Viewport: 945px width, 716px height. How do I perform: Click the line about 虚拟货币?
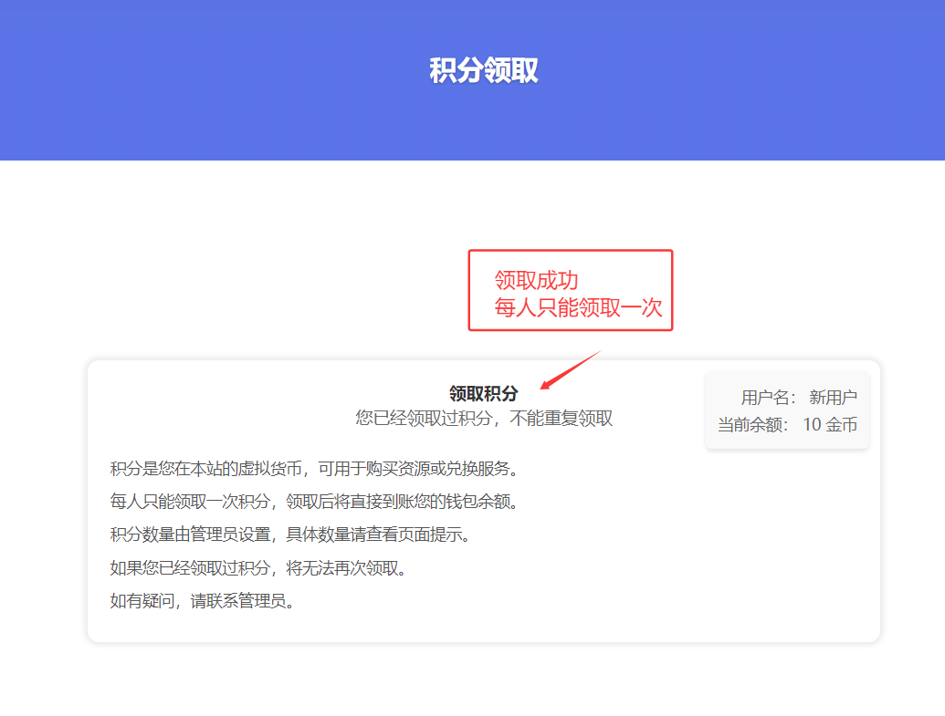(314, 469)
